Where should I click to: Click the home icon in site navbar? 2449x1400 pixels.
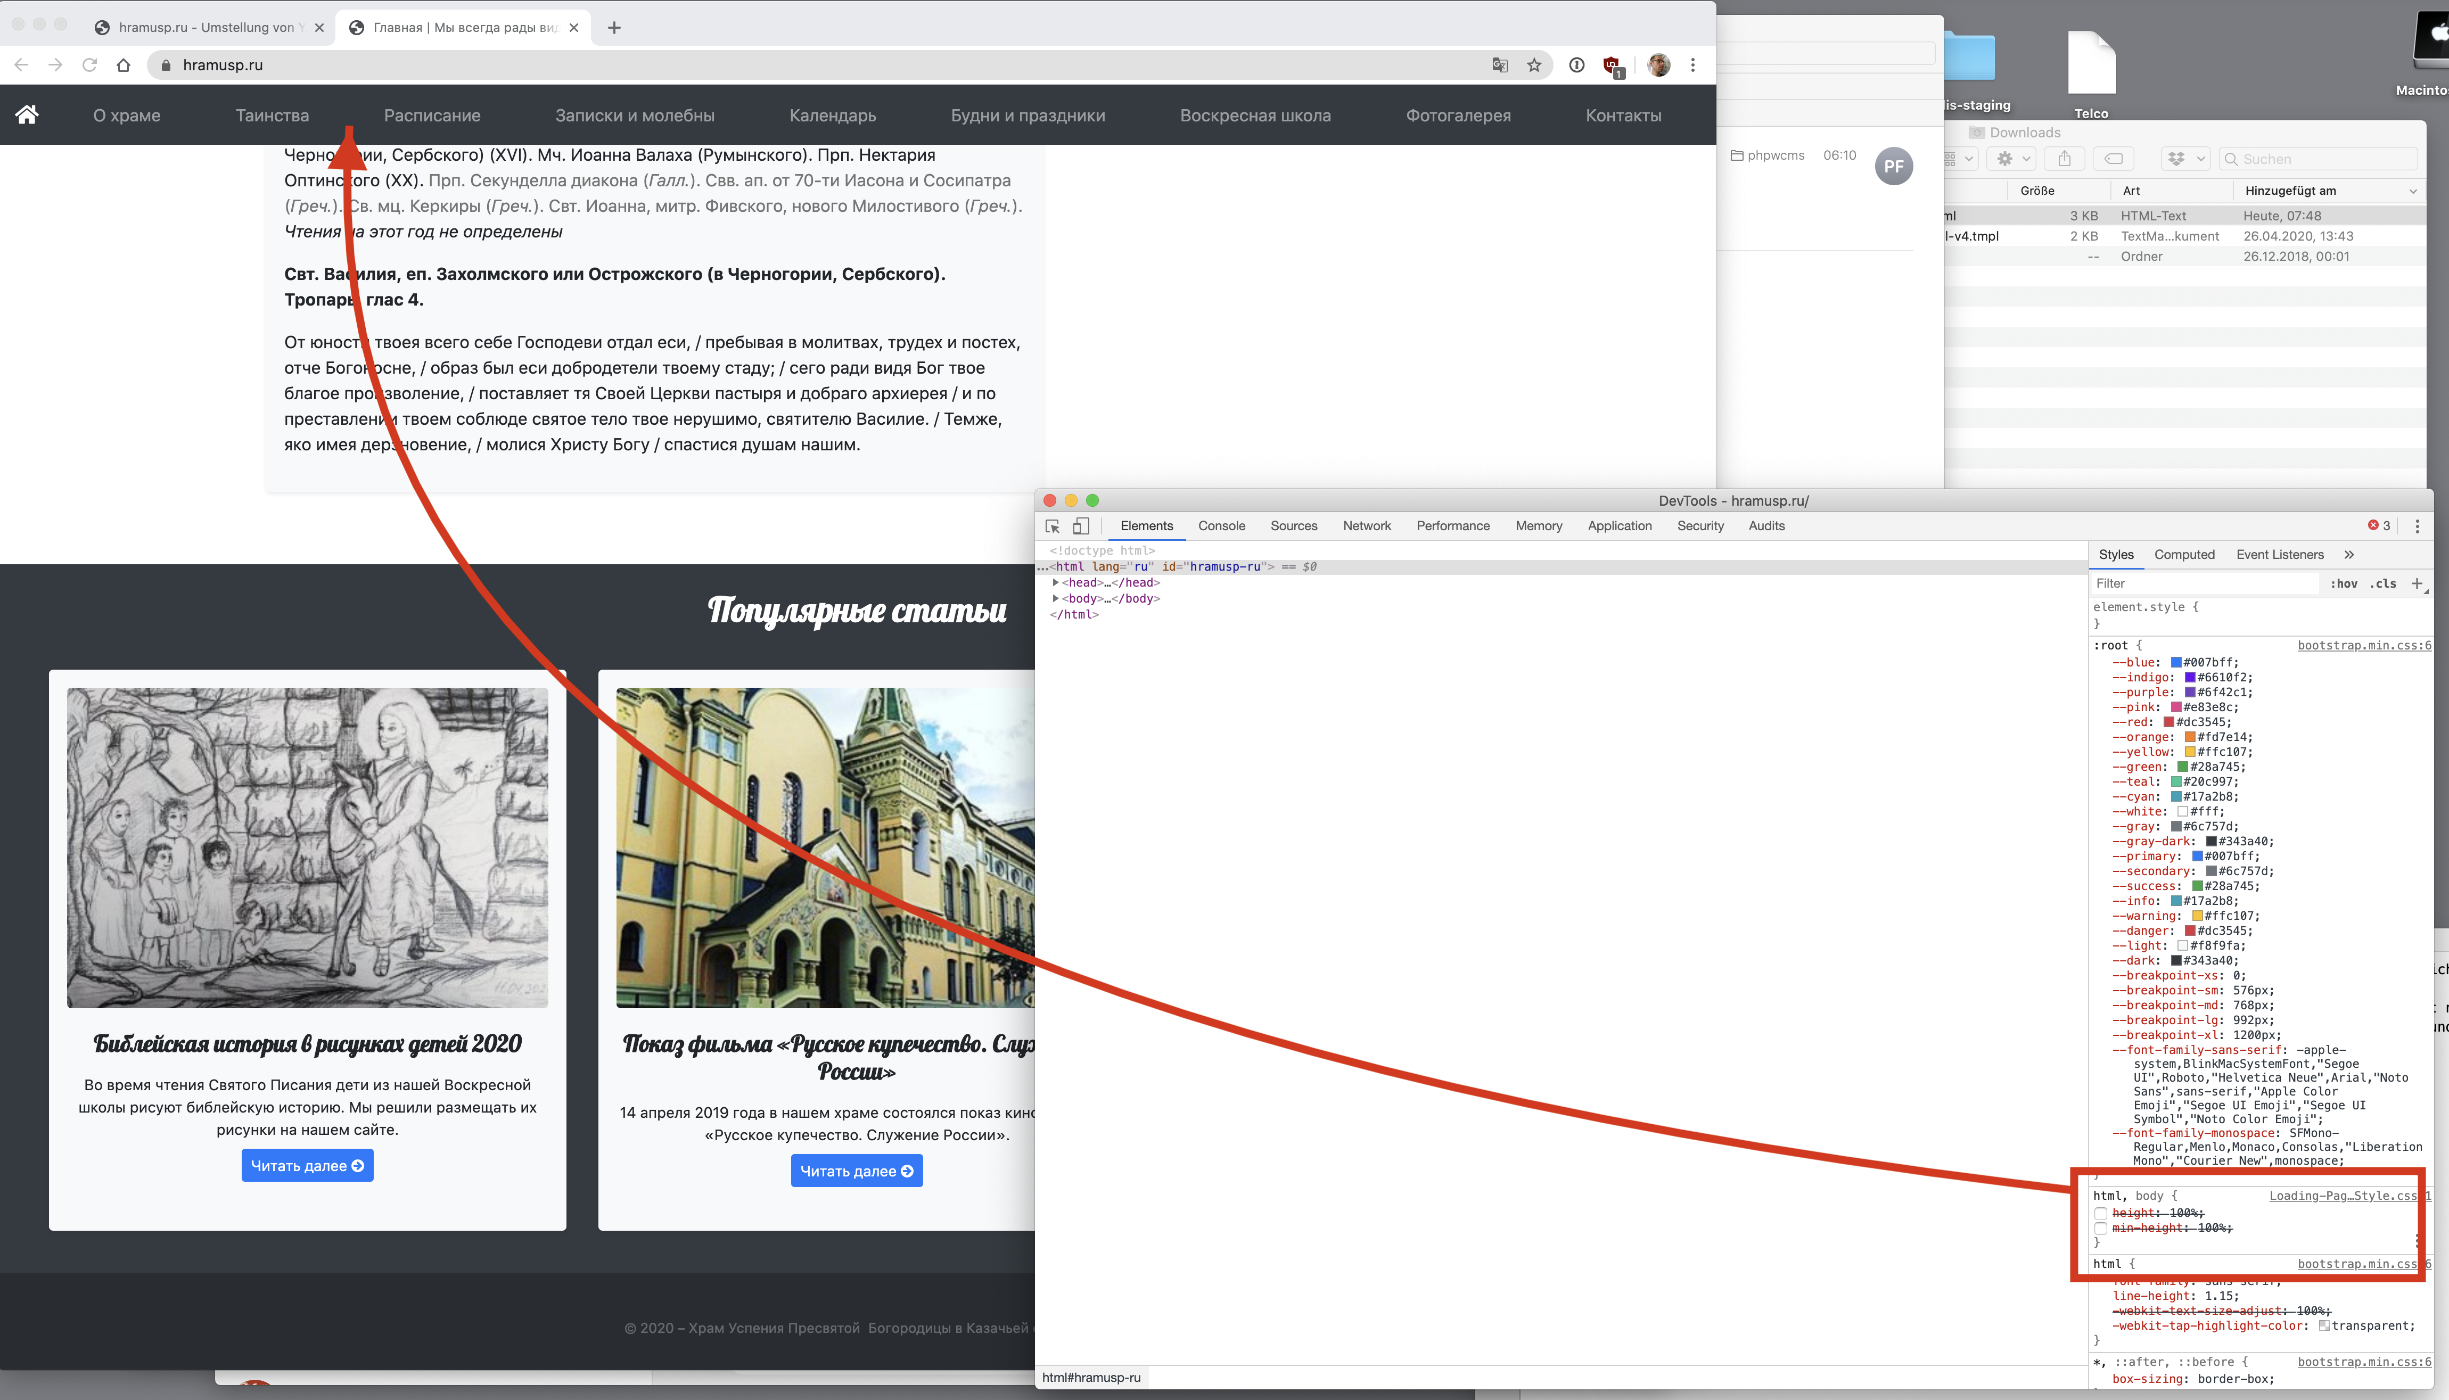point(27,114)
